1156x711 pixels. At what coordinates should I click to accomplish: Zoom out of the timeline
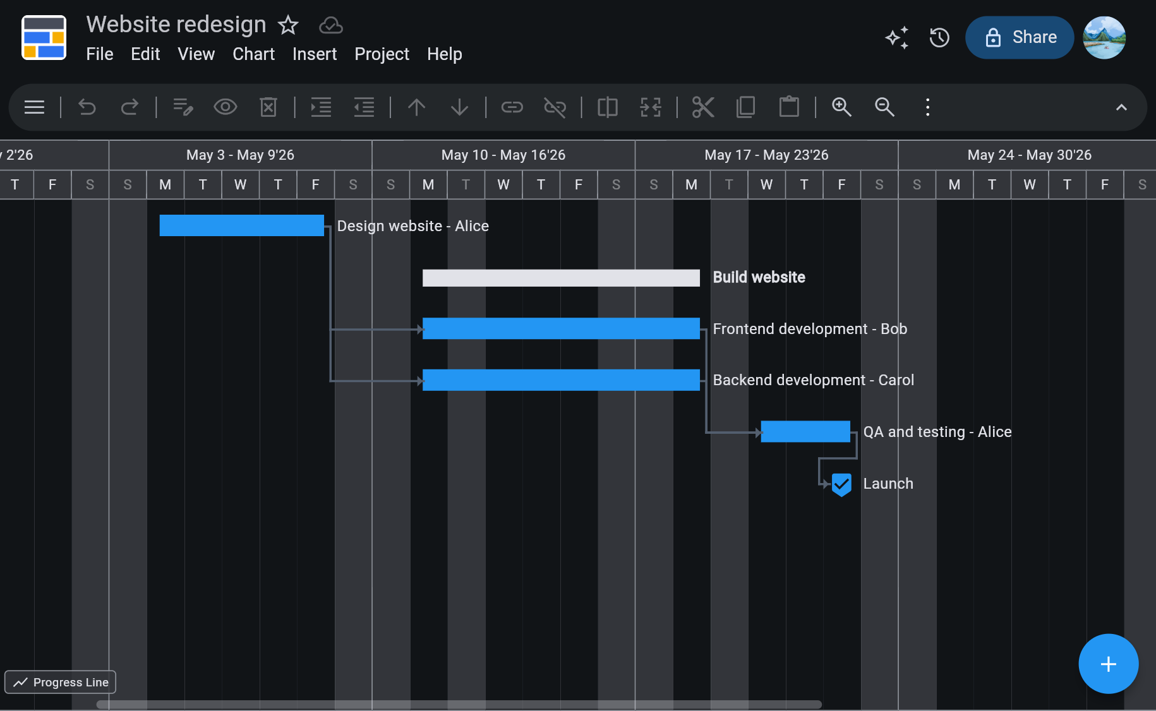coord(884,107)
